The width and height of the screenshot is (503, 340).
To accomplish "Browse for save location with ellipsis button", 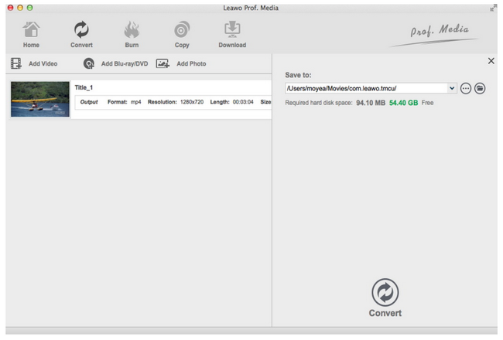I will (x=466, y=89).
